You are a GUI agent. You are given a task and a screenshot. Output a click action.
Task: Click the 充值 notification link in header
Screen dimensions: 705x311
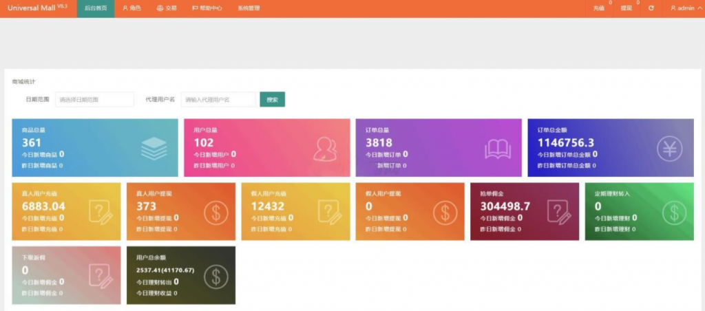pyautogui.click(x=598, y=8)
